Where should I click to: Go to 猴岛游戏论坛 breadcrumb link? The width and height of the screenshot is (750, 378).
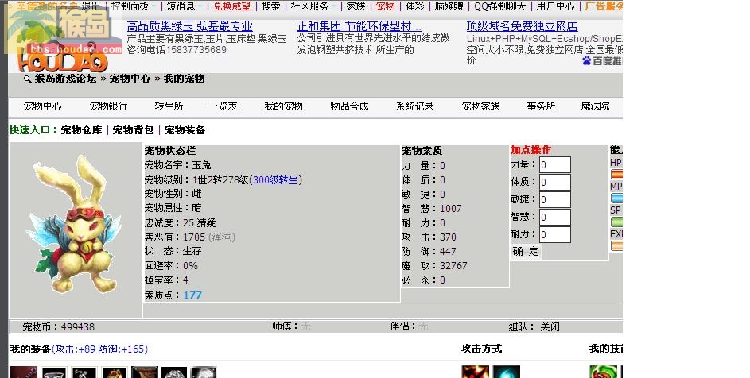pyautogui.click(x=65, y=79)
